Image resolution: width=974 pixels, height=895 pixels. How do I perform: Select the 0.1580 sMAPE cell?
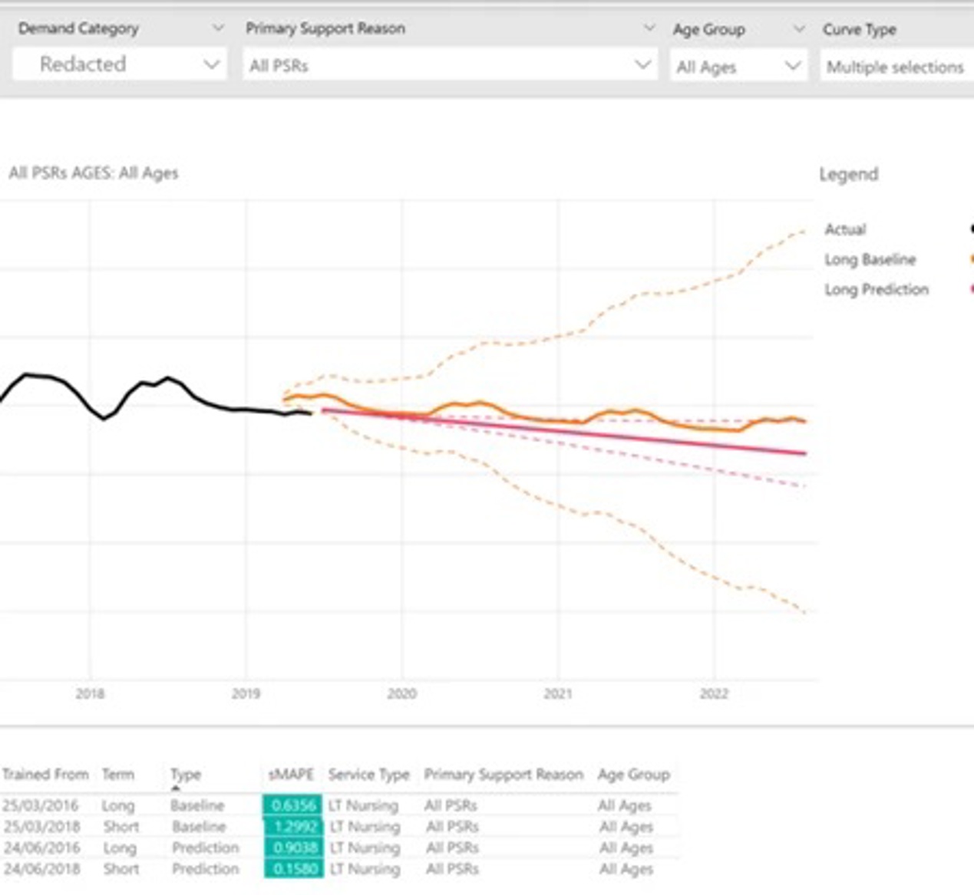pos(292,869)
